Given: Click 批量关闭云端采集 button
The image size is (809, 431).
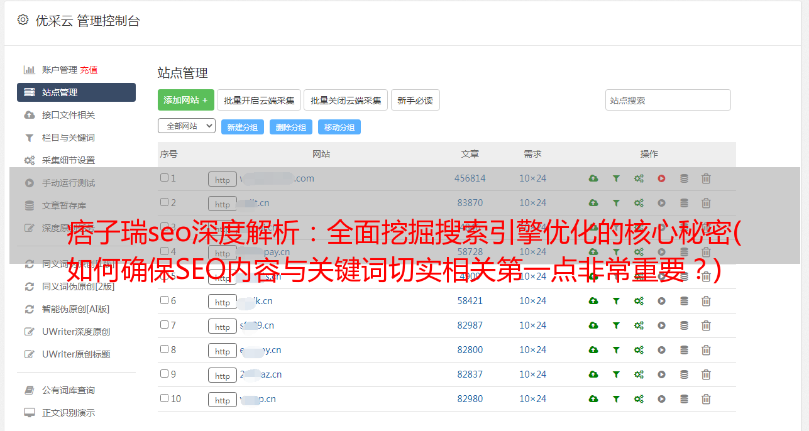Looking at the screenshot, I should 346,100.
